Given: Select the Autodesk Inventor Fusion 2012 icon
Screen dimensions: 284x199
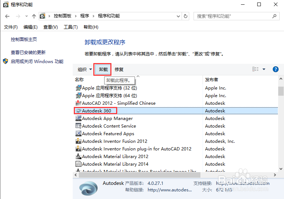Looking at the screenshot, I should 78,141.
